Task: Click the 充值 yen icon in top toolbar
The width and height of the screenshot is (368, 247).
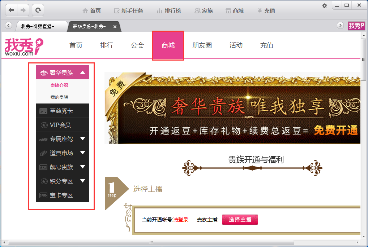Action: [x=260, y=11]
